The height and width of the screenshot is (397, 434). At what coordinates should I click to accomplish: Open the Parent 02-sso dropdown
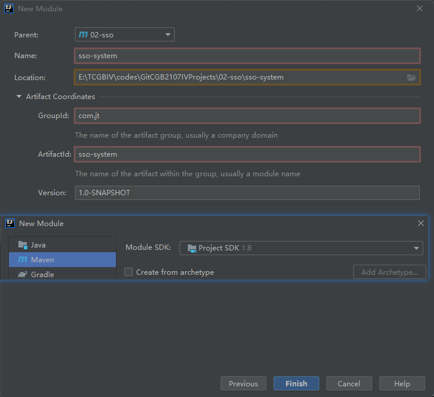tap(125, 35)
